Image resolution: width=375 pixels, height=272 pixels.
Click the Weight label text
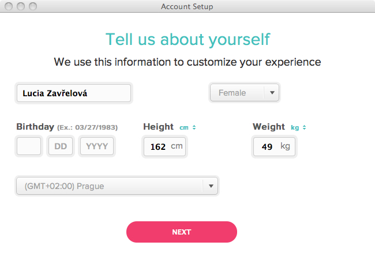tap(269, 127)
